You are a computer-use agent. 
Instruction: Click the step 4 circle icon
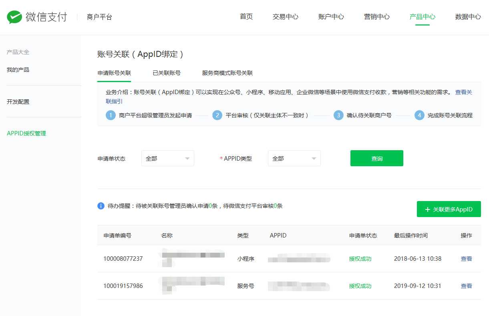coord(419,115)
